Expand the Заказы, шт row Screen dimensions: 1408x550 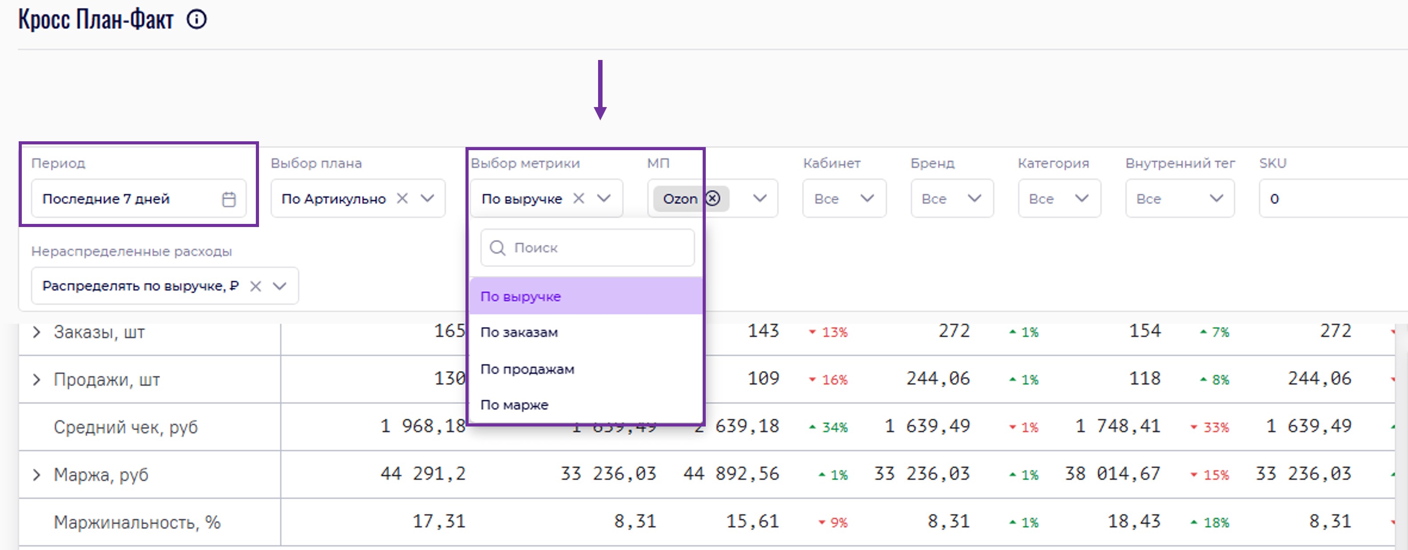(36, 332)
